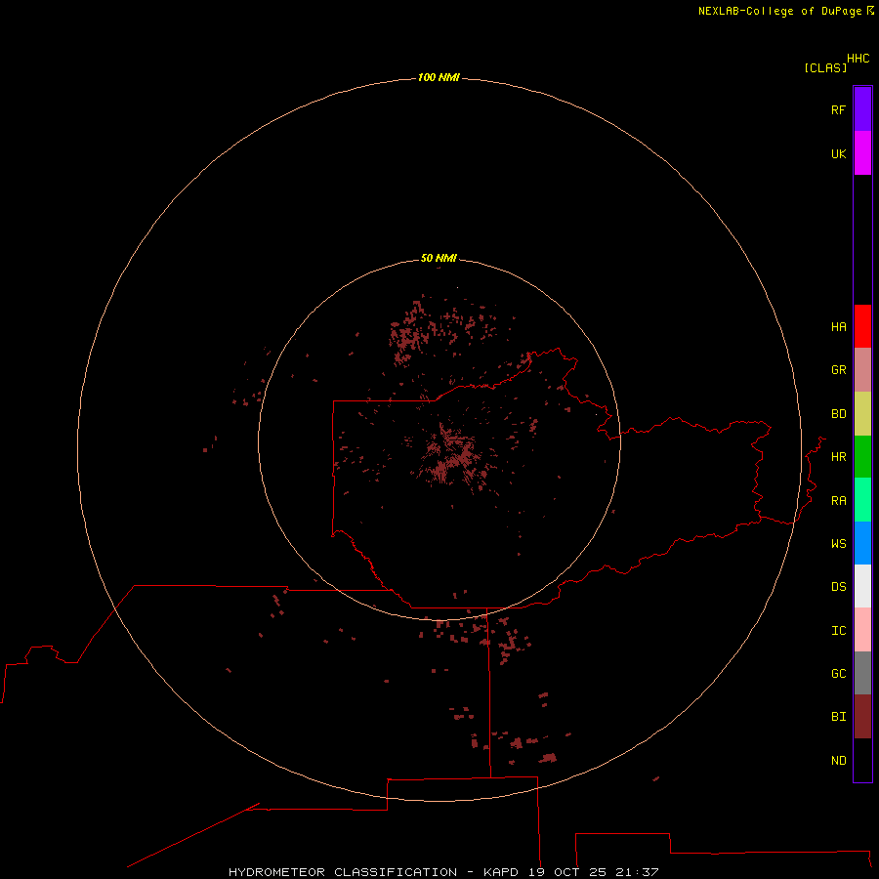Click the 21:37 timestamp
879x879 pixels.
point(637,872)
